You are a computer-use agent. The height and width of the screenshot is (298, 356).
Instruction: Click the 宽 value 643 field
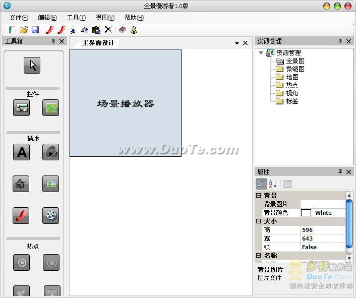point(323,239)
